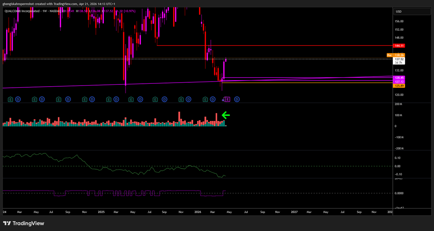Click the 2026 label on time axis
This screenshot has height=231, width=434.
197,213
